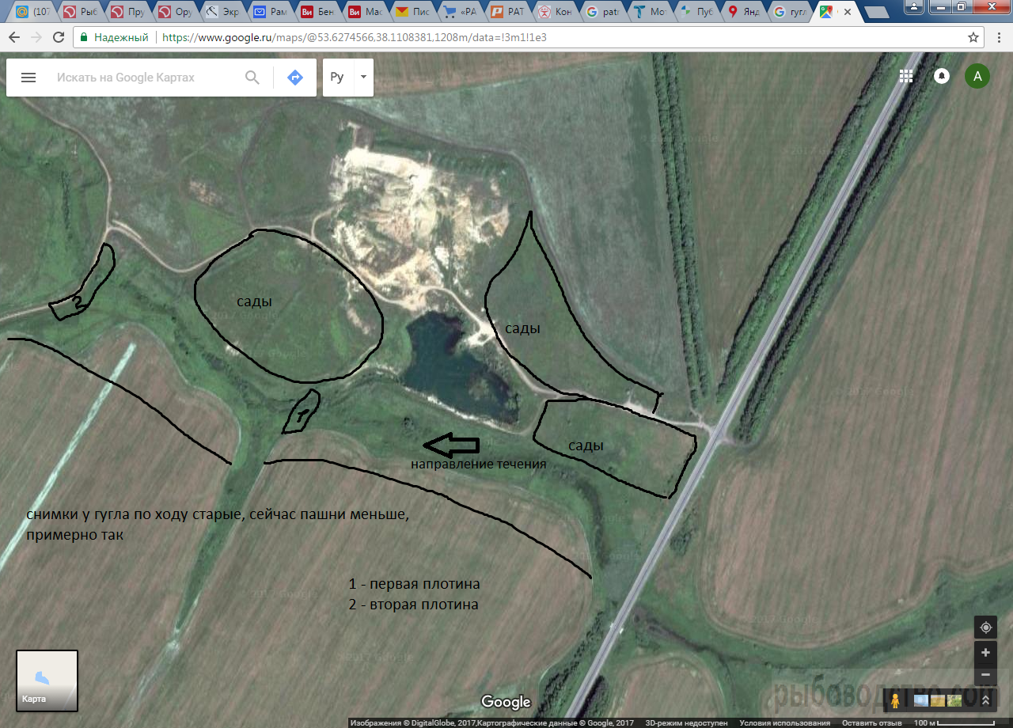
Task: Click the search magnifier icon
Action: tap(252, 78)
